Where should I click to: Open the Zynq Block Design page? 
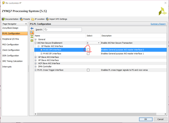click(10, 28)
